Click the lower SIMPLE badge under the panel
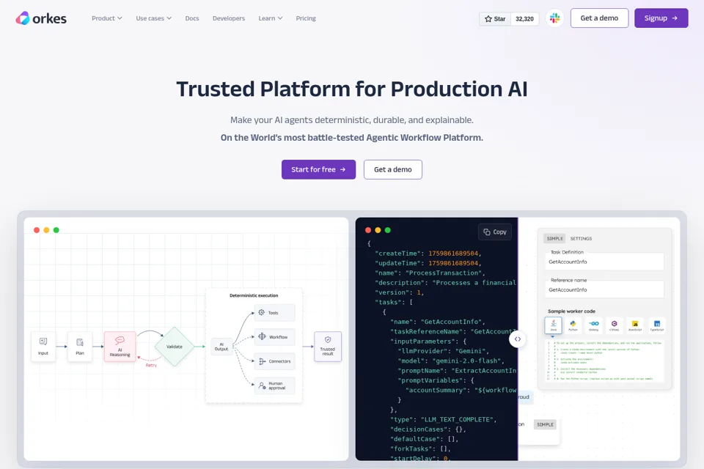 tap(545, 424)
